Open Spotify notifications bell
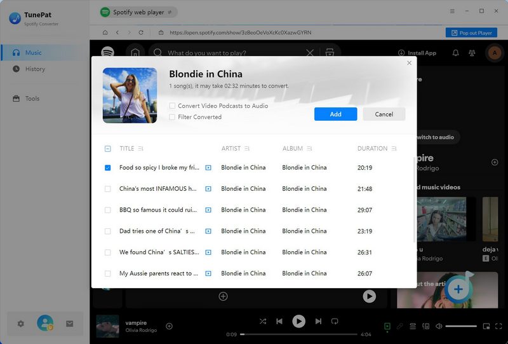 (x=455, y=53)
